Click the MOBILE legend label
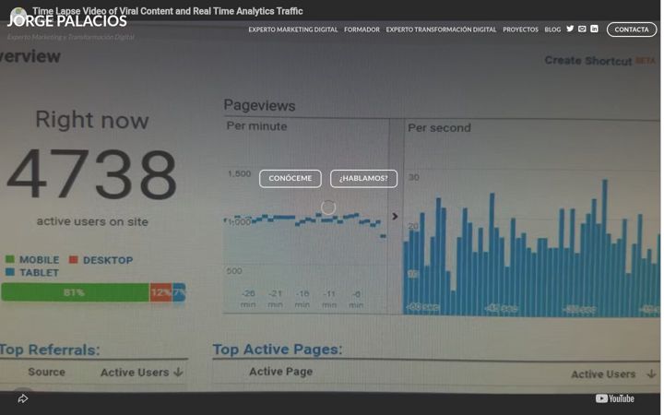 [x=39, y=259]
